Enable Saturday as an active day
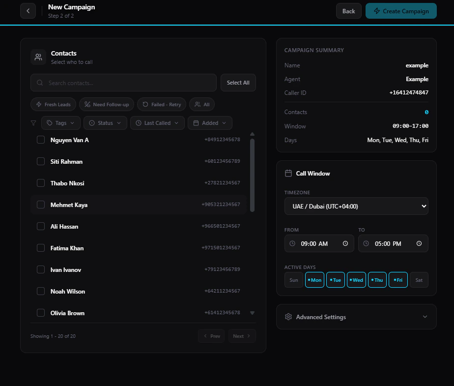Image resolution: width=454 pixels, height=386 pixels. [419, 280]
